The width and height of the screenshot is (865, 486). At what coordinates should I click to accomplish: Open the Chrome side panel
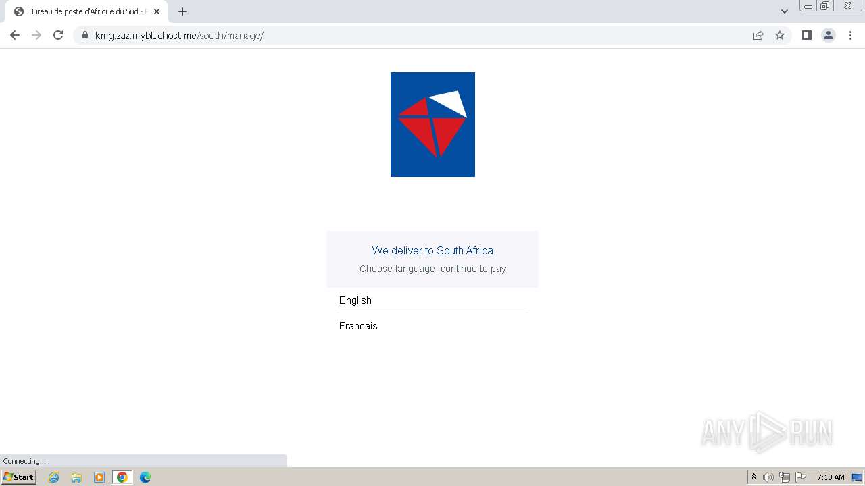click(806, 35)
